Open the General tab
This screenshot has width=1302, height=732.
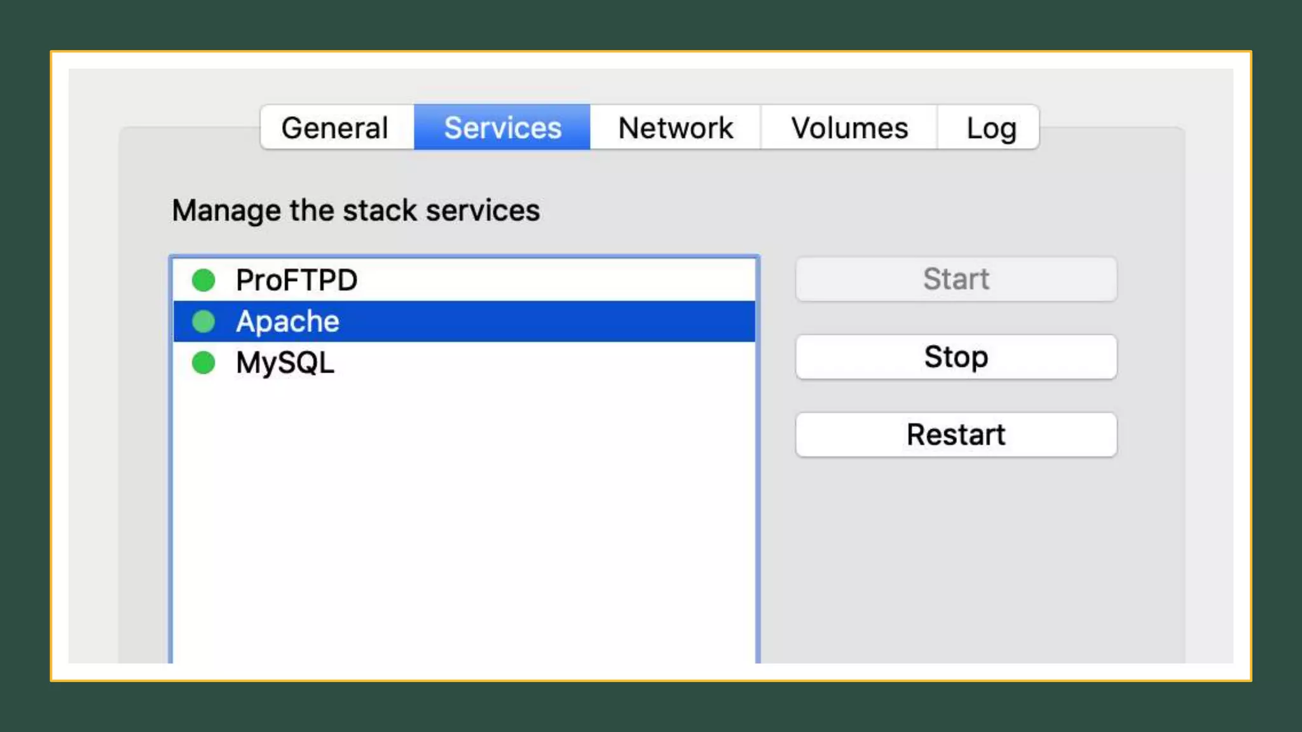335,128
